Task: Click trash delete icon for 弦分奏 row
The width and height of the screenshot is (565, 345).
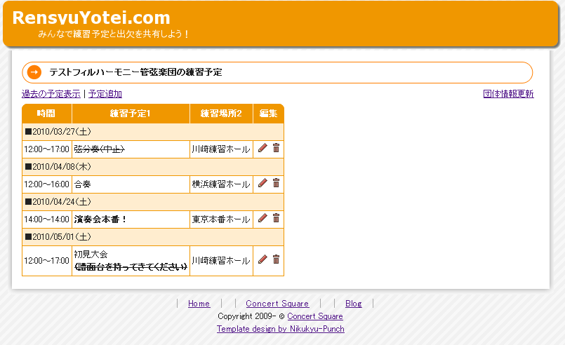Action: (x=276, y=148)
